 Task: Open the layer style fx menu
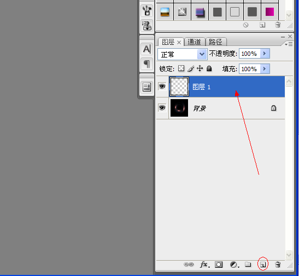pos(205,264)
